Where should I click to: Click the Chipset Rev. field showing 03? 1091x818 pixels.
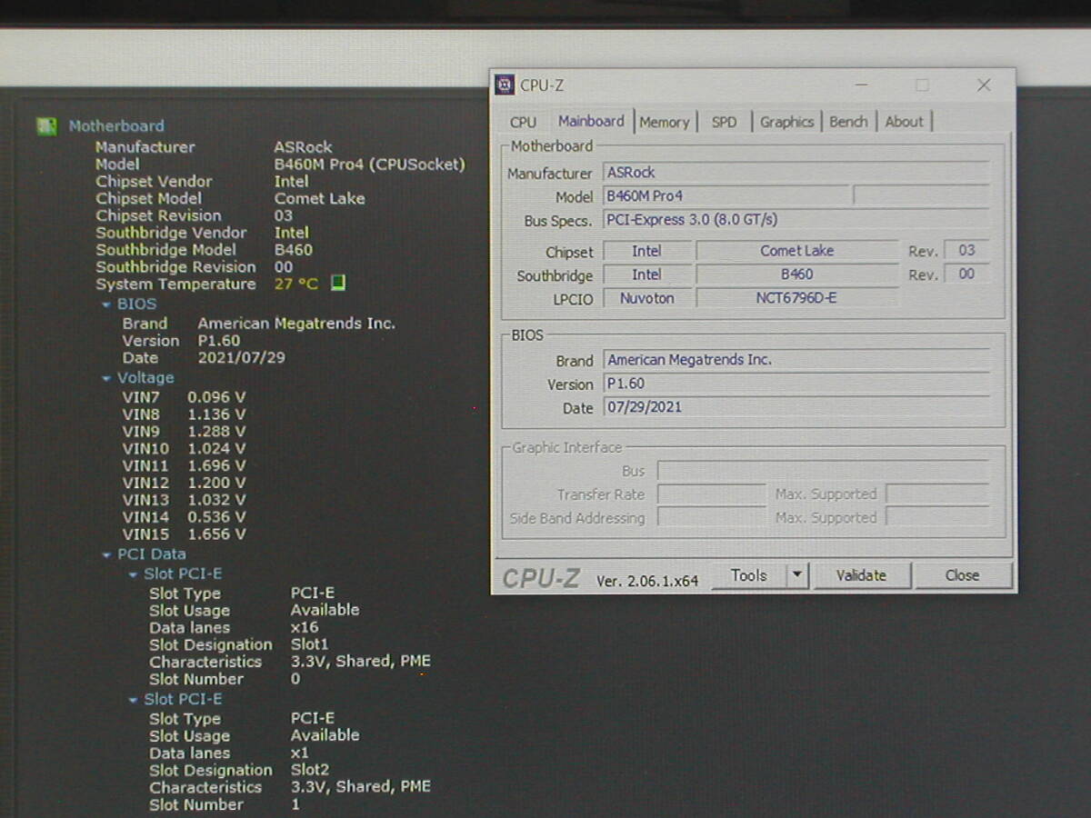[966, 251]
